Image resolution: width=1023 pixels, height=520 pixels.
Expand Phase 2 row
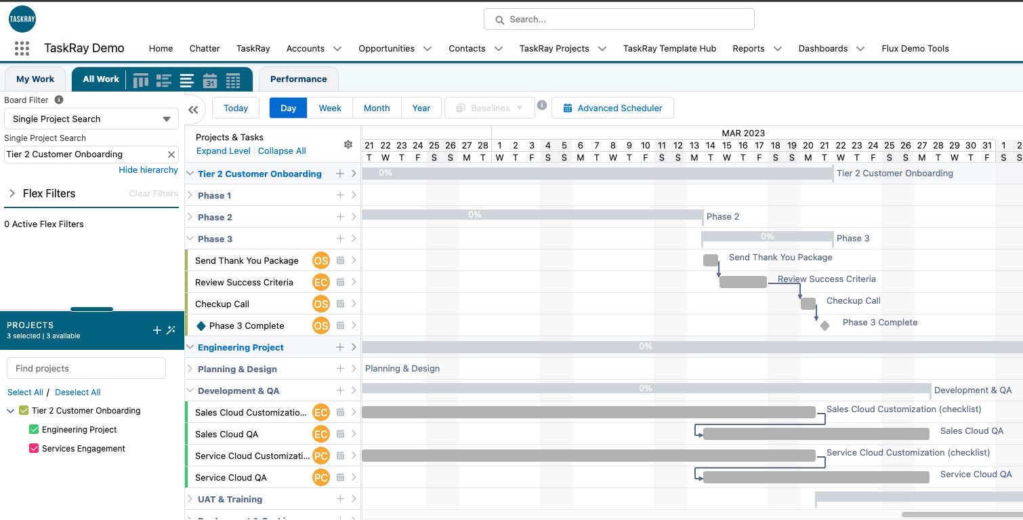click(x=190, y=217)
